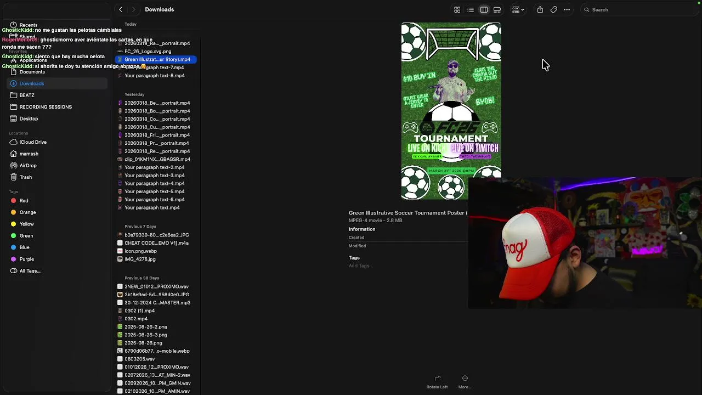The width and height of the screenshot is (702, 395).
Task: Select Downloads in sidebar
Action: pyautogui.click(x=58, y=83)
